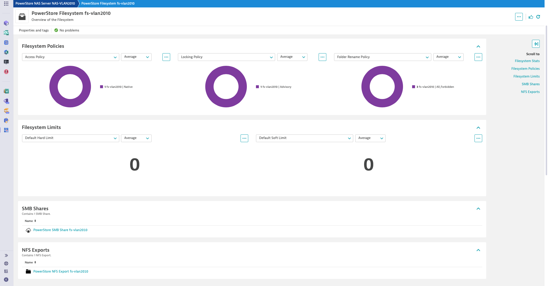Screen dimensions: 548x286
Task: Open the Locking Policy metric dropdown
Action: click(x=227, y=57)
